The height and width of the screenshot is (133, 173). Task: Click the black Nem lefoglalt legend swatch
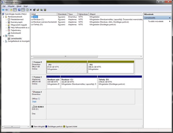coord(32,127)
